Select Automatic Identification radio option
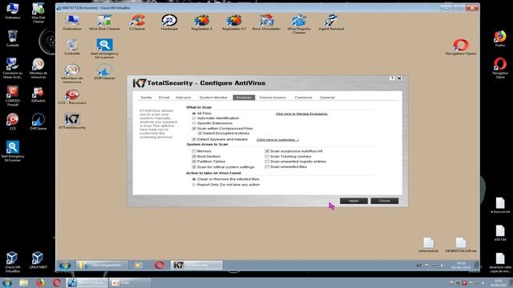 (x=194, y=118)
